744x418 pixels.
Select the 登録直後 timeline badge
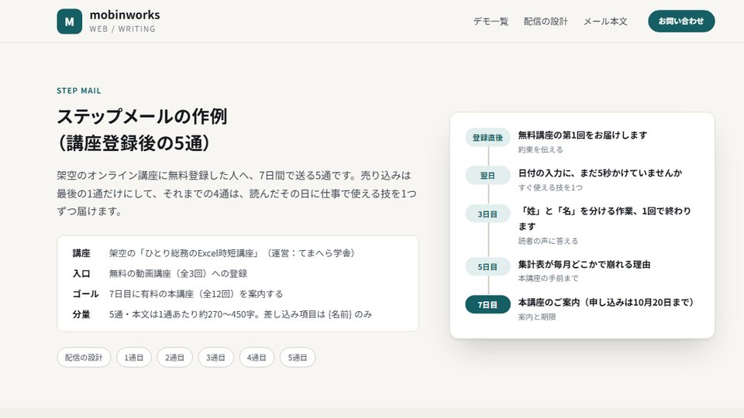[487, 138]
